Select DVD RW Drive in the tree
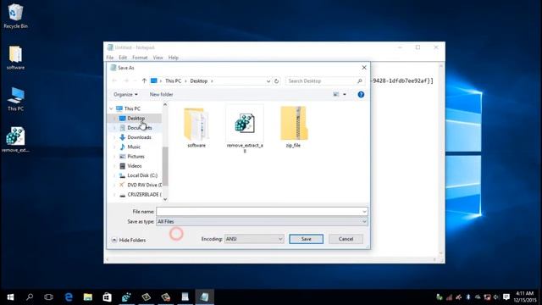Viewport: 542px width, 305px height. (x=144, y=185)
